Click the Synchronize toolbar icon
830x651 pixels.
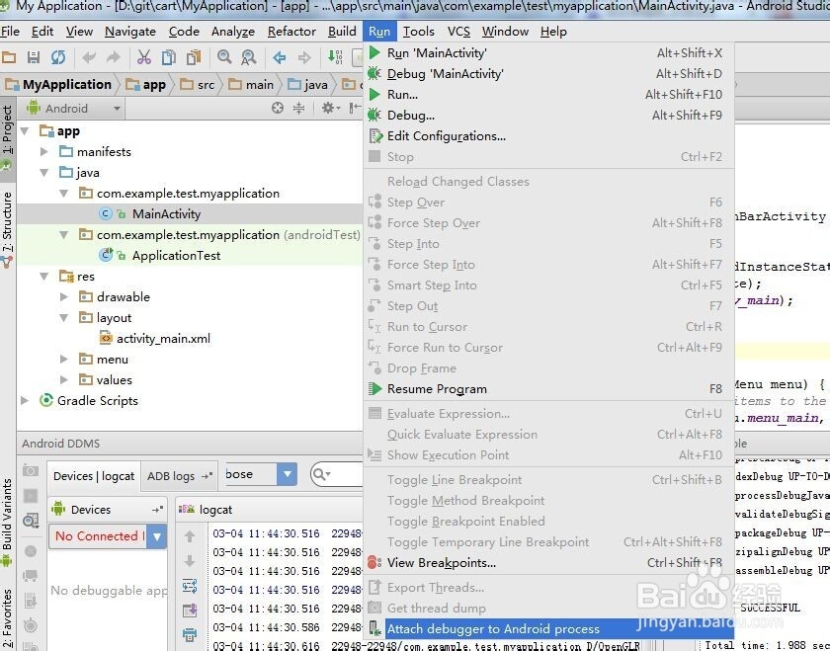coord(58,57)
